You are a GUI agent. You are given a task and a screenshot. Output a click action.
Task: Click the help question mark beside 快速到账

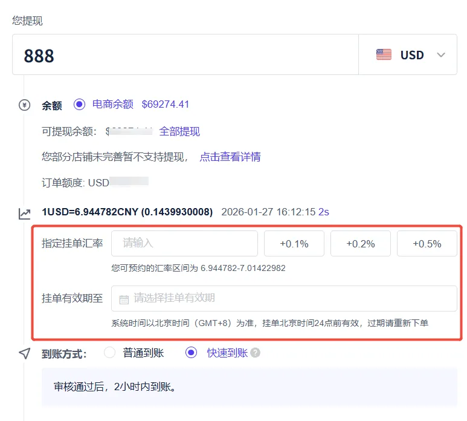click(x=255, y=353)
